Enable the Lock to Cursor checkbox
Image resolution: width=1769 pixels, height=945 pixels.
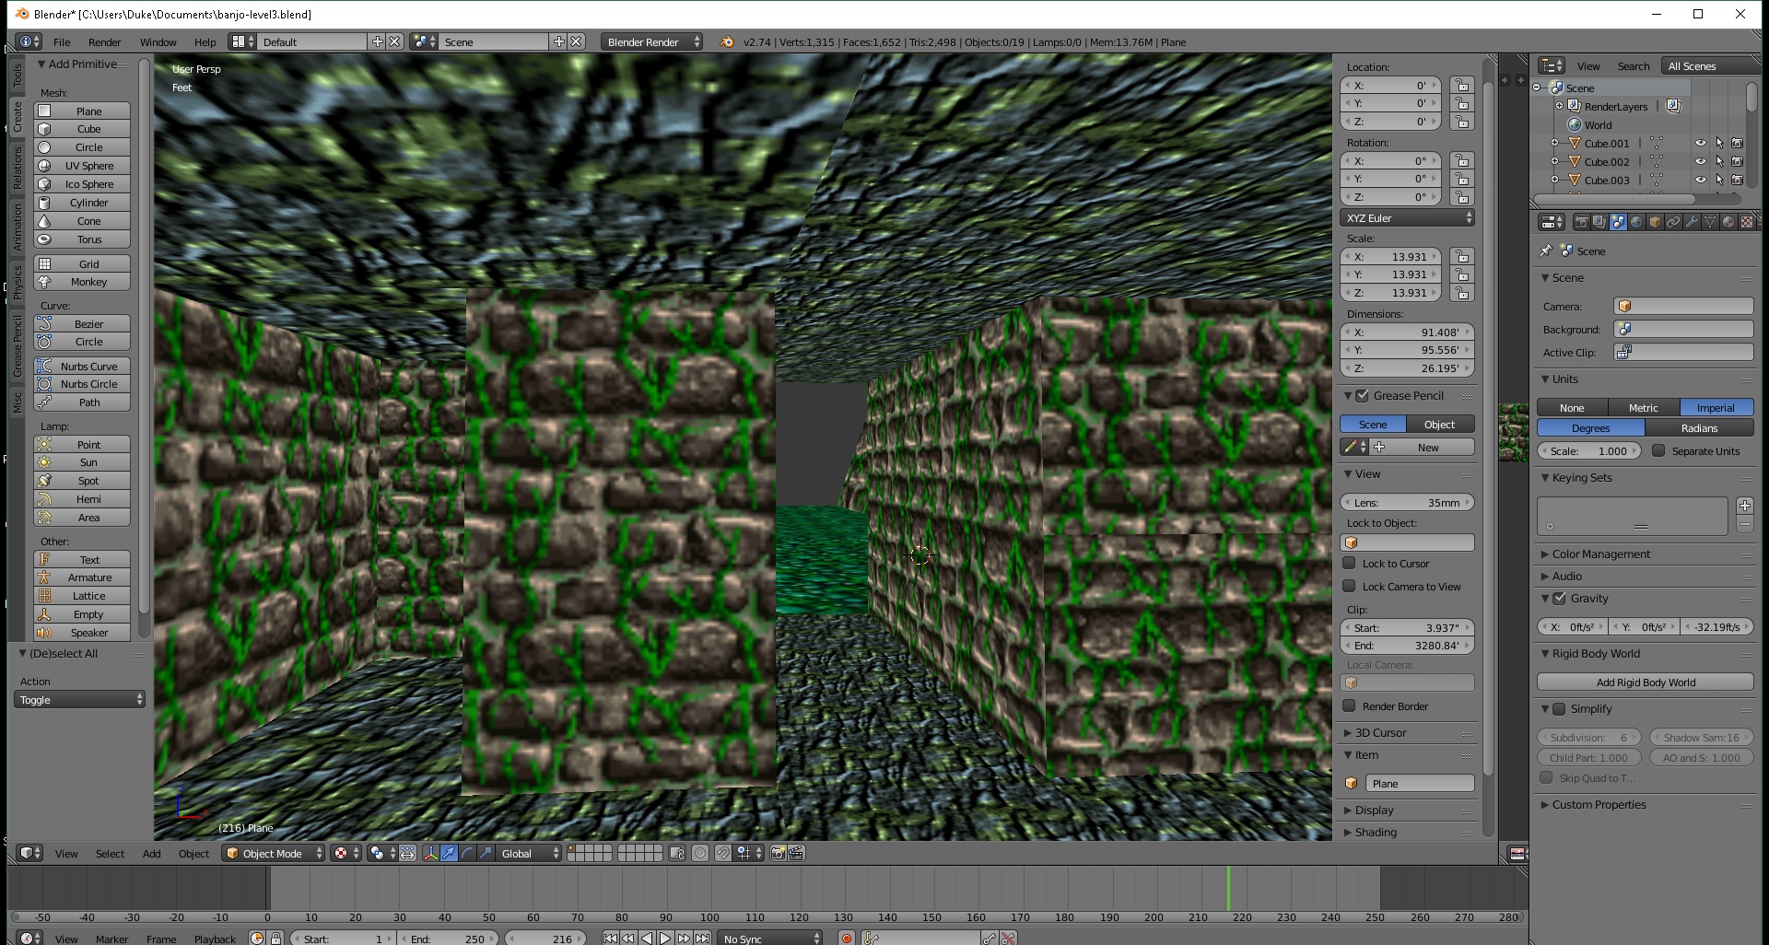1350,564
